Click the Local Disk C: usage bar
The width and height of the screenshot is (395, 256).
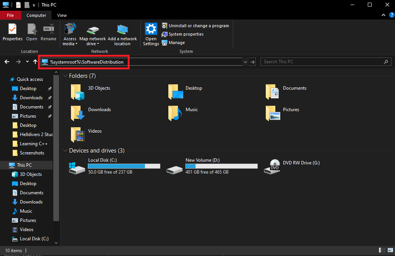tap(124, 166)
